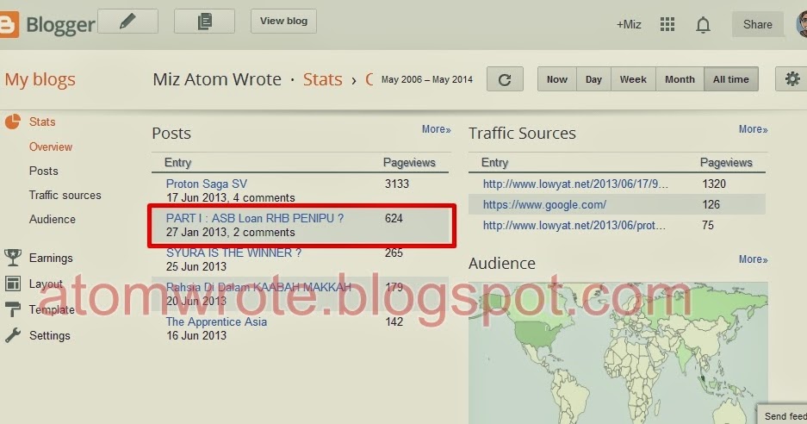Click the Blogger logo icon
807x424 pixels.
coord(9,24)
